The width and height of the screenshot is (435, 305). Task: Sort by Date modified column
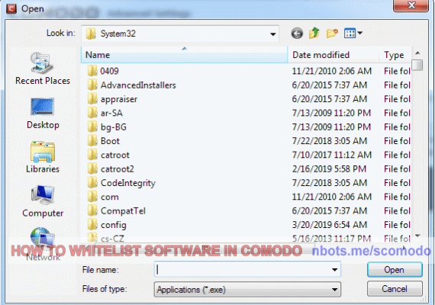coord(333,55)
